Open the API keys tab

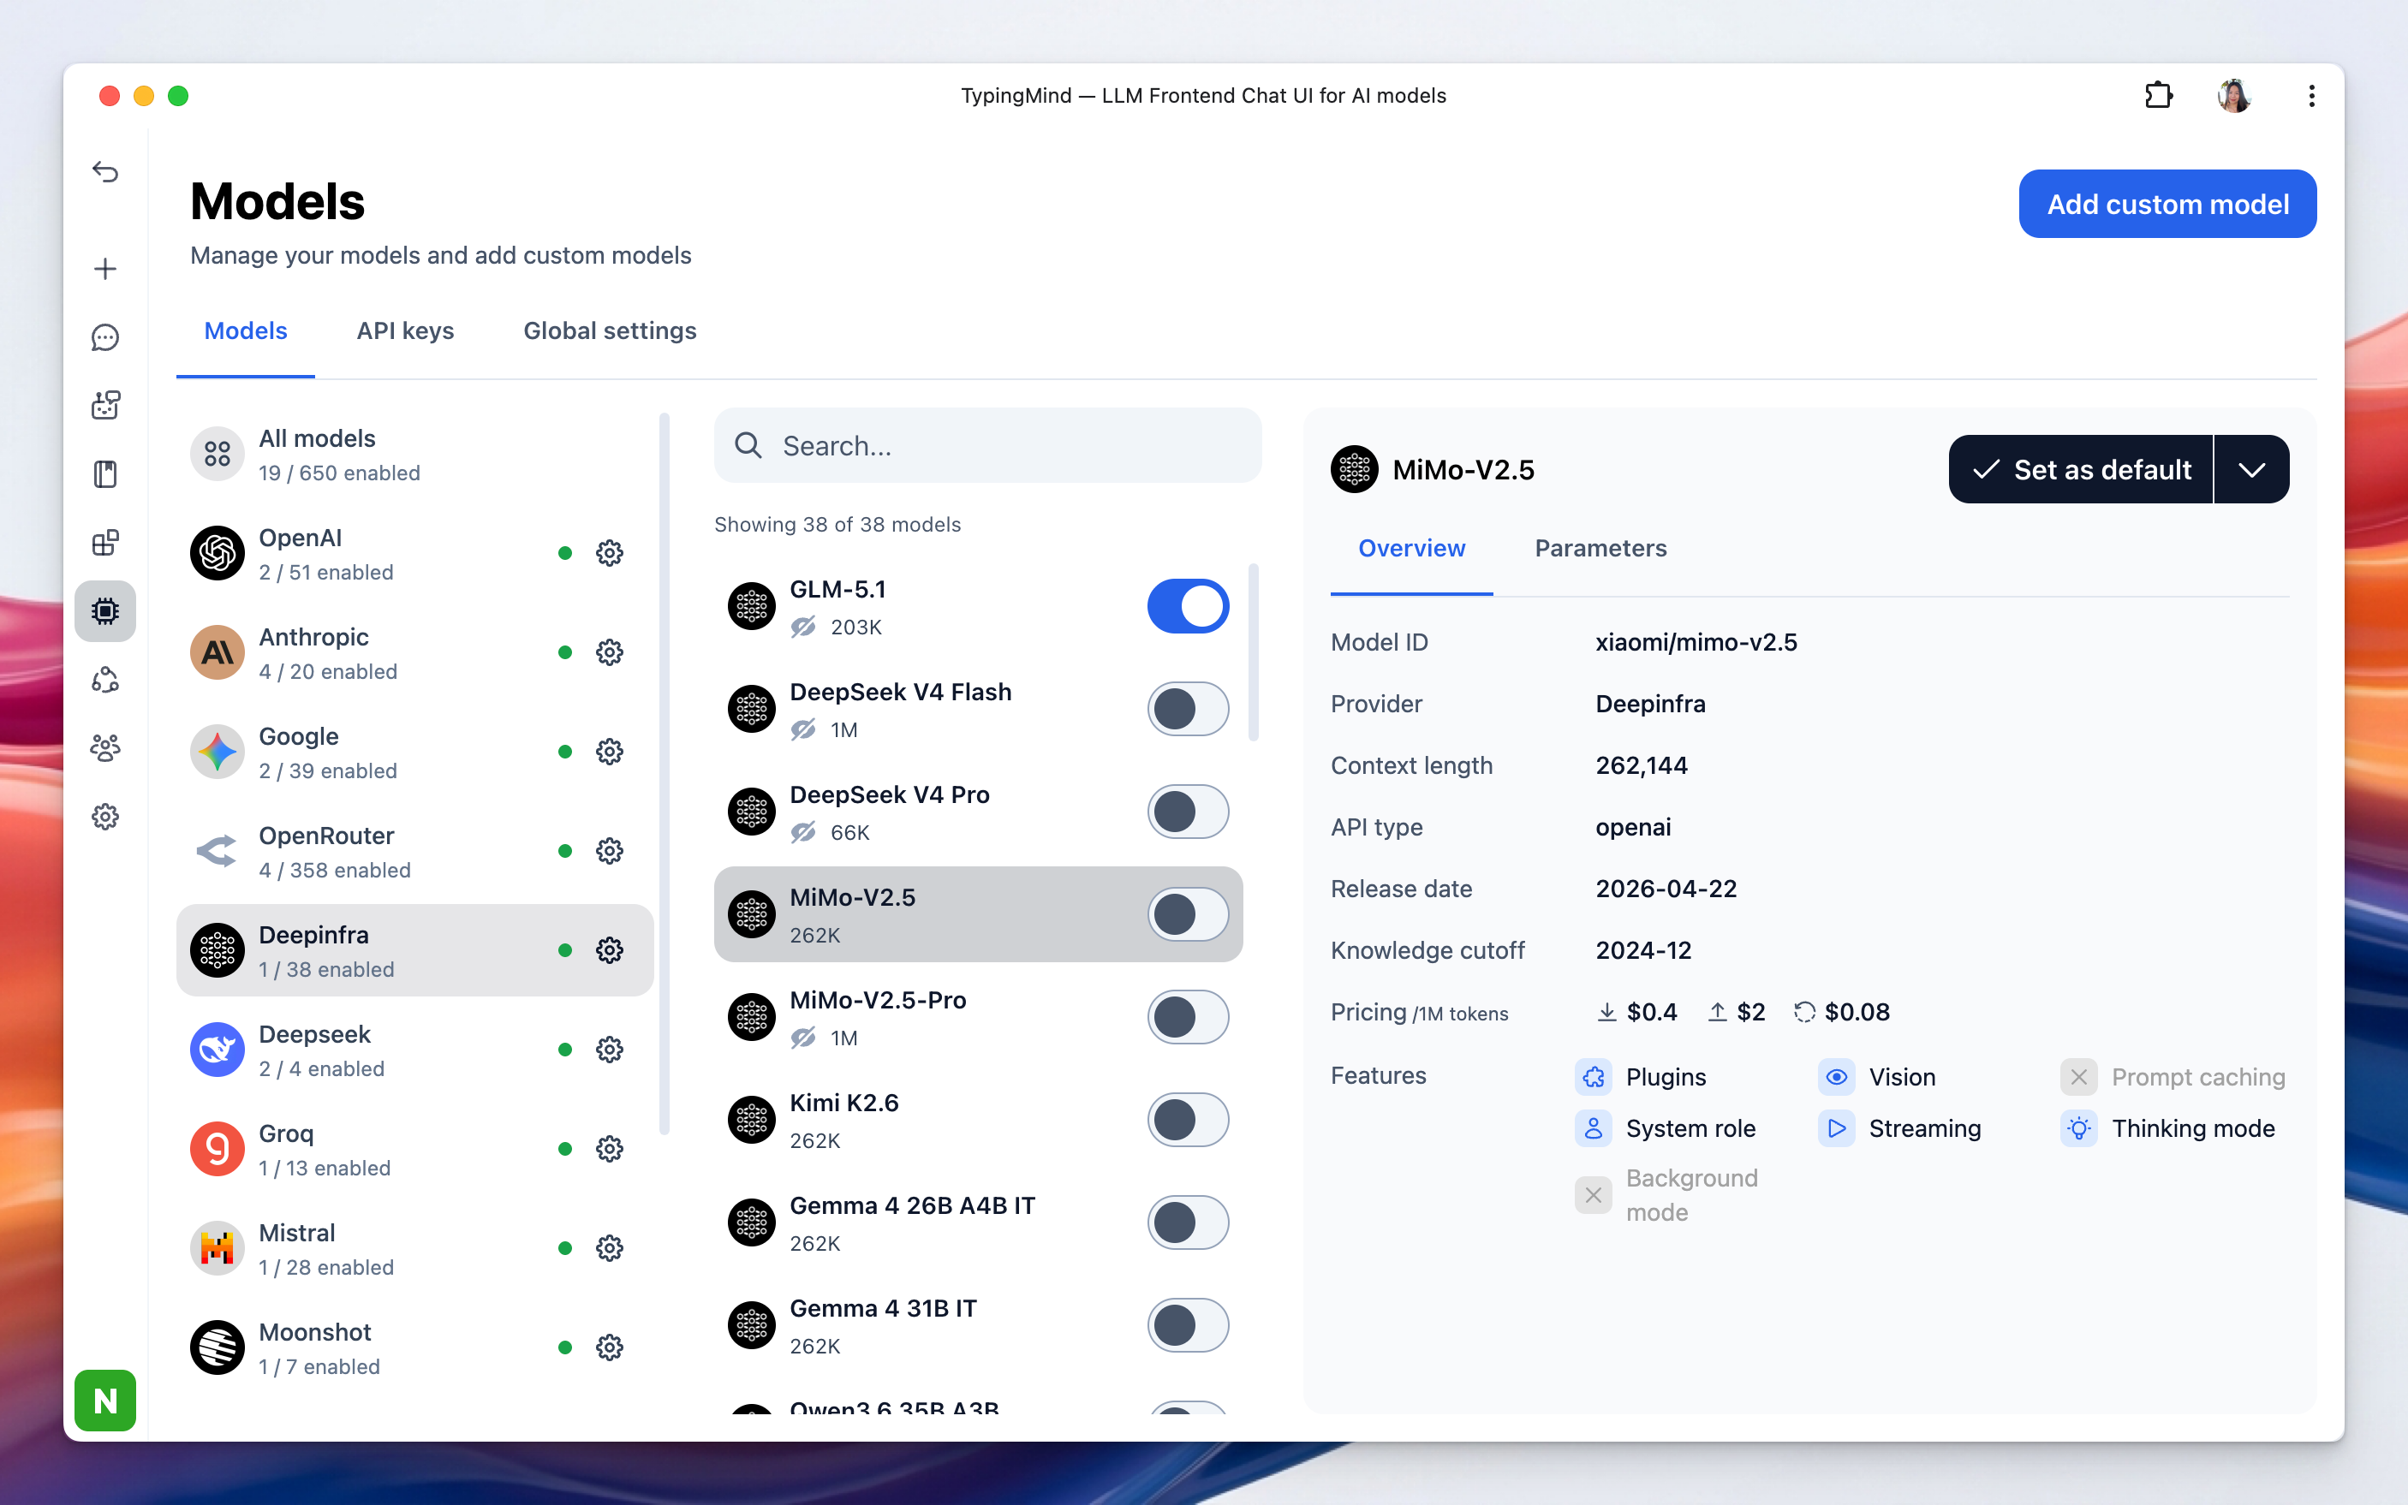[405, 330]
